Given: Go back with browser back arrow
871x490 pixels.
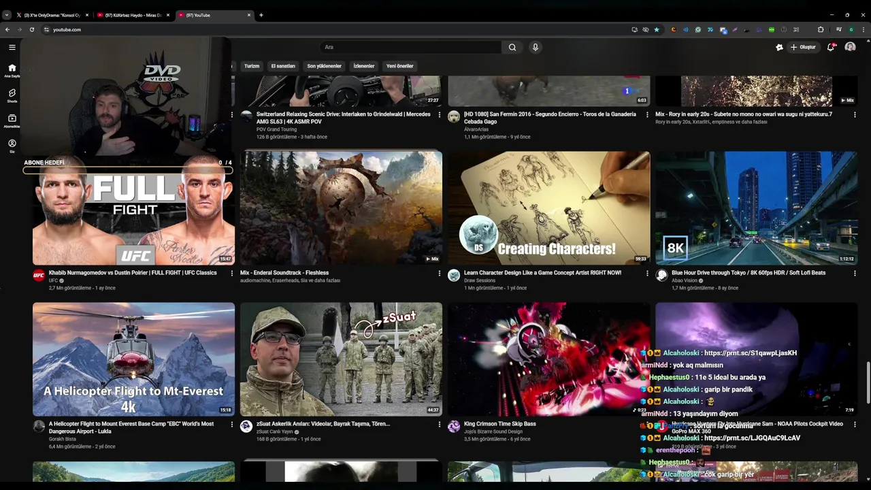Looking at the screenshot, I should click(7, 29).
